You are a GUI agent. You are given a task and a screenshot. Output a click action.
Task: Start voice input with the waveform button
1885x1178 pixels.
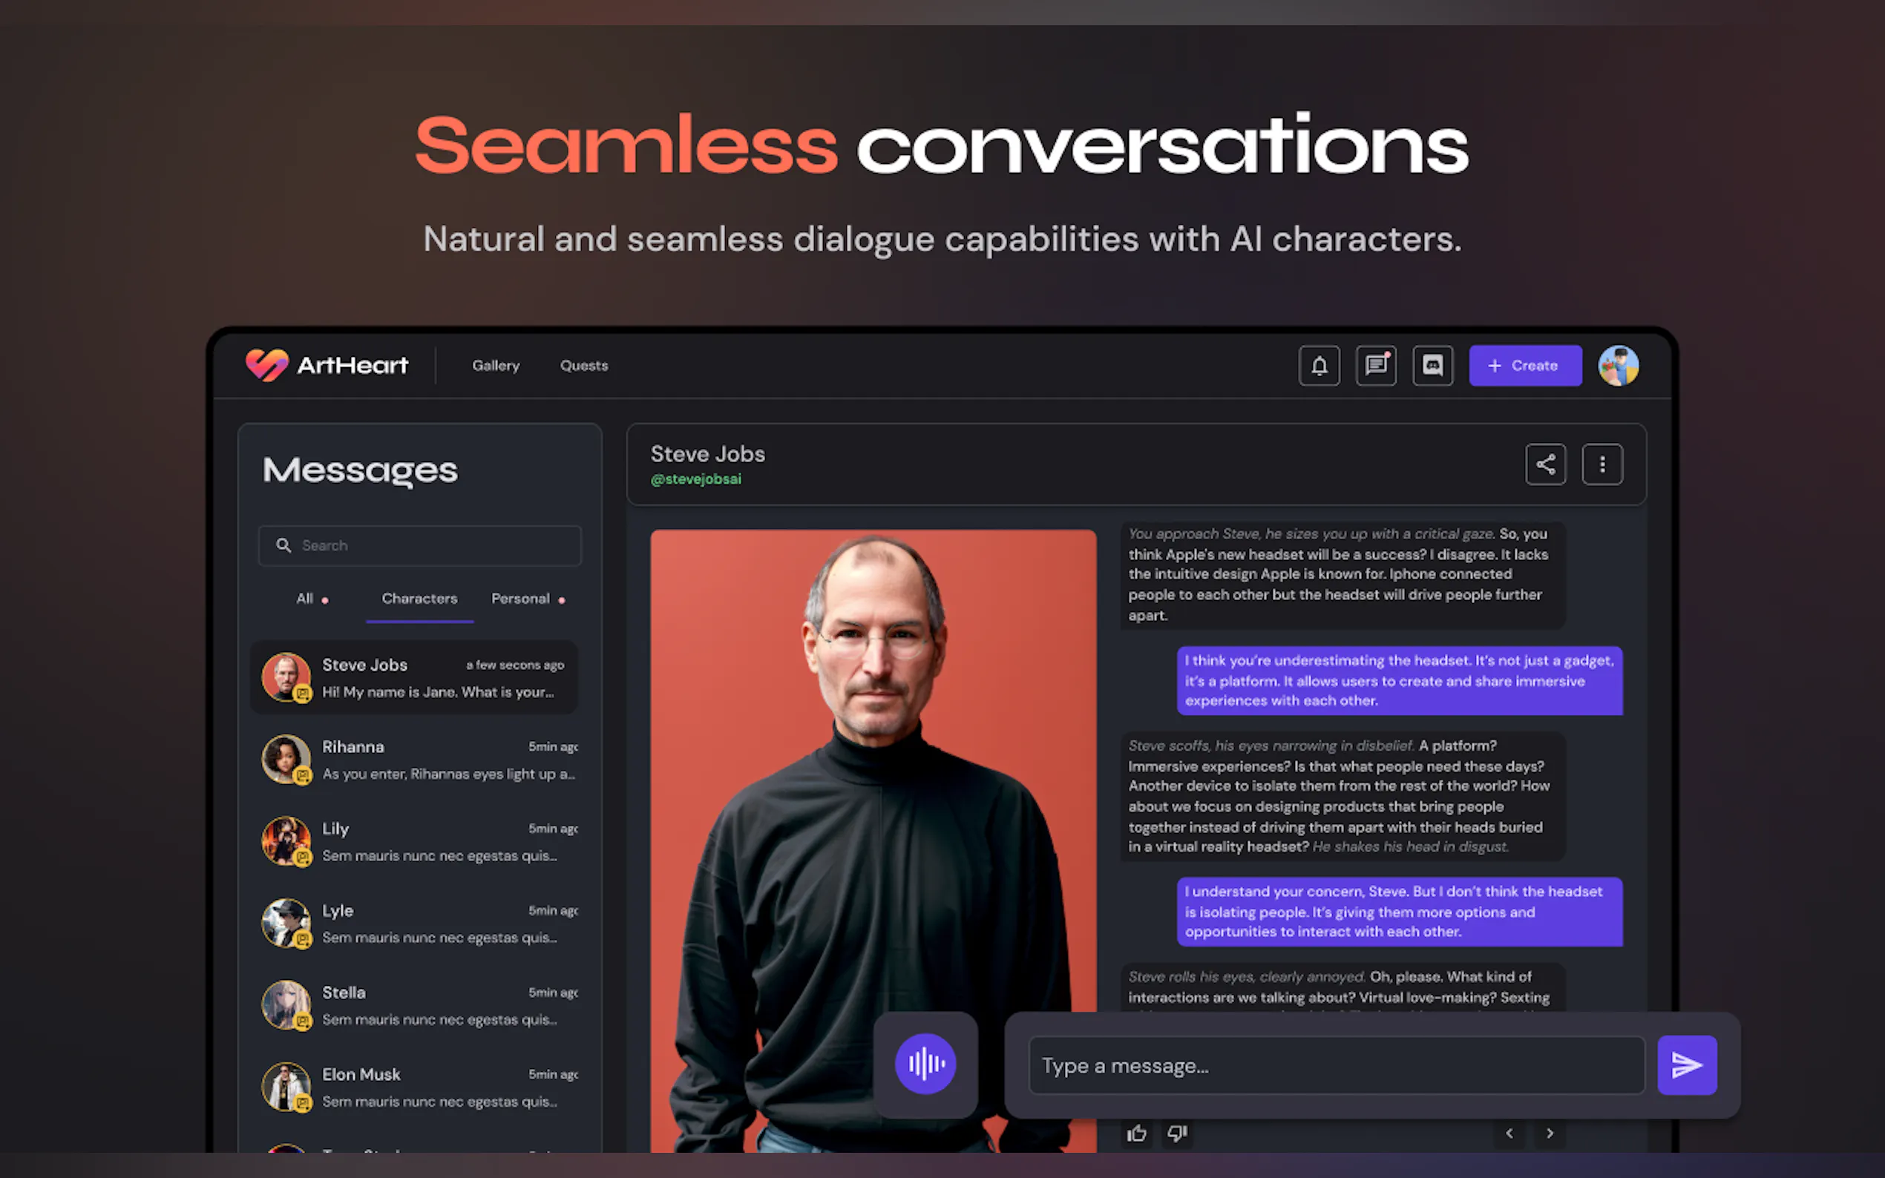pyautogui.click(x=925, y=1064)
